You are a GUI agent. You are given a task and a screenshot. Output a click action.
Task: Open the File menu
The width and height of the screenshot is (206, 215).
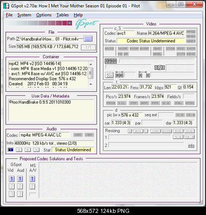[x=9, y=15]
